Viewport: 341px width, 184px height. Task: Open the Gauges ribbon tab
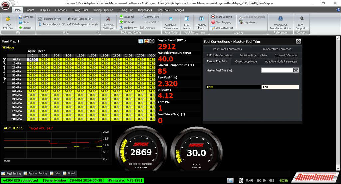[x=179, y=10]
